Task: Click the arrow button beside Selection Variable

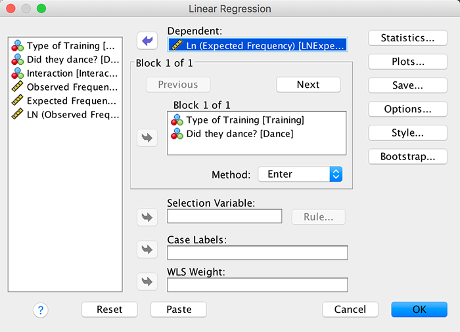Action: click(x=147, y=217)
